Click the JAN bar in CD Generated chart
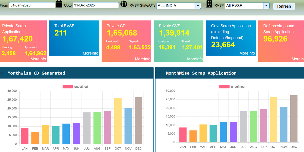This screenshot has width=304, height=152. [25, 136]
